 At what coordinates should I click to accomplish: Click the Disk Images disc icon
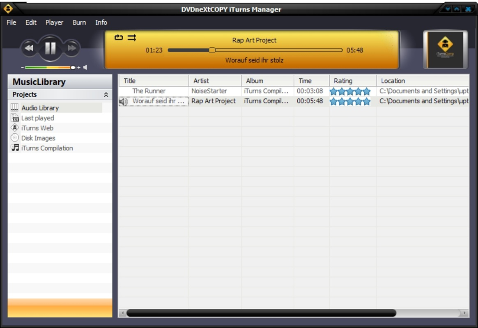point(15,137)
